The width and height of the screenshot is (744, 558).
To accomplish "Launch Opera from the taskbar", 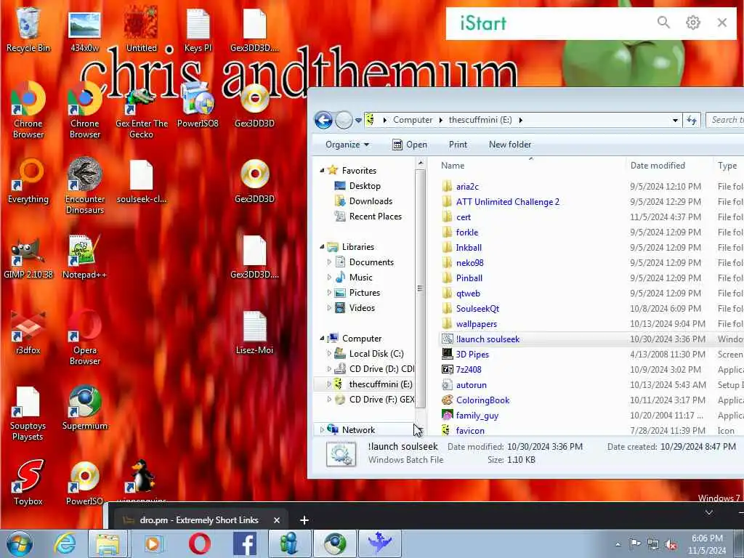I will [x=200, y=543].
